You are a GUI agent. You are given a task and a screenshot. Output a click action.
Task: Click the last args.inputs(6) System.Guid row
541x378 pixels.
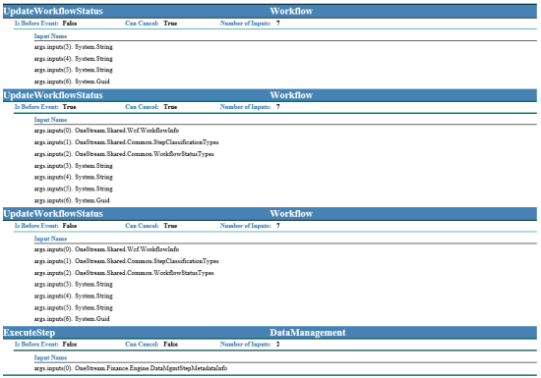click(x=72, y=319)
